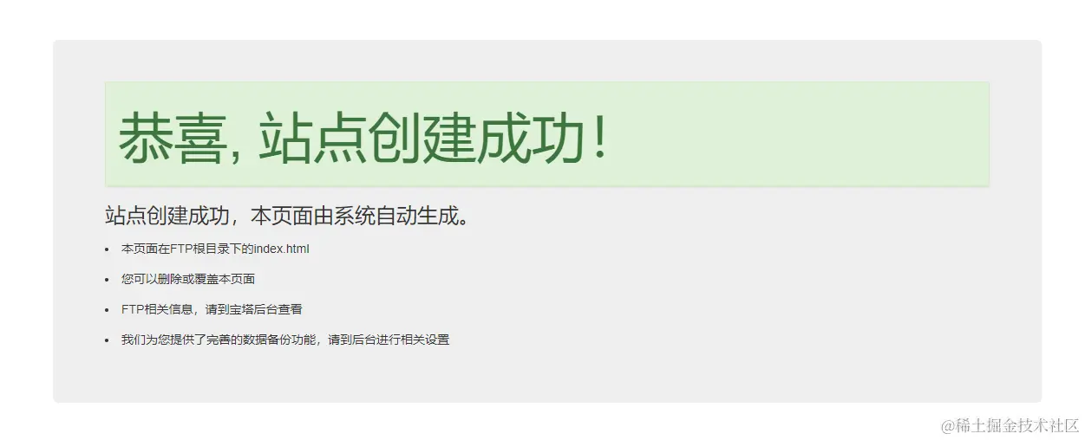Click the empty right side of the green banner
Viewport: 1085px width, 440px height.
[798, 134]
